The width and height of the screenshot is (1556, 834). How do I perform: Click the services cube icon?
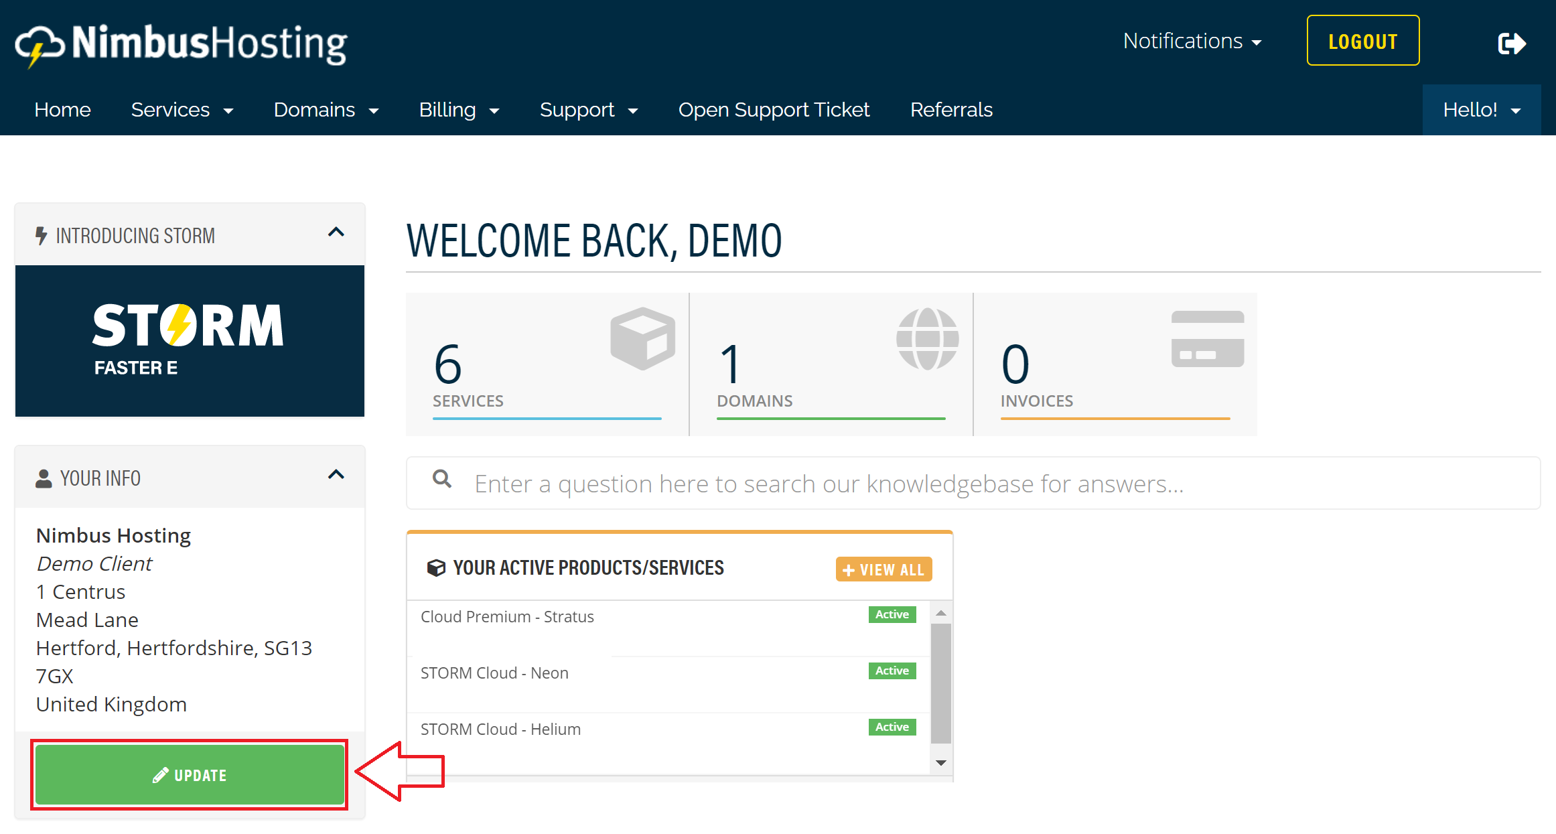click(642, 338)
